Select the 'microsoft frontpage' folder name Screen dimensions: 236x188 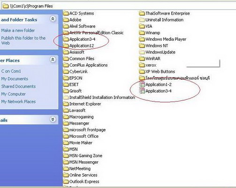click(87, 130)
